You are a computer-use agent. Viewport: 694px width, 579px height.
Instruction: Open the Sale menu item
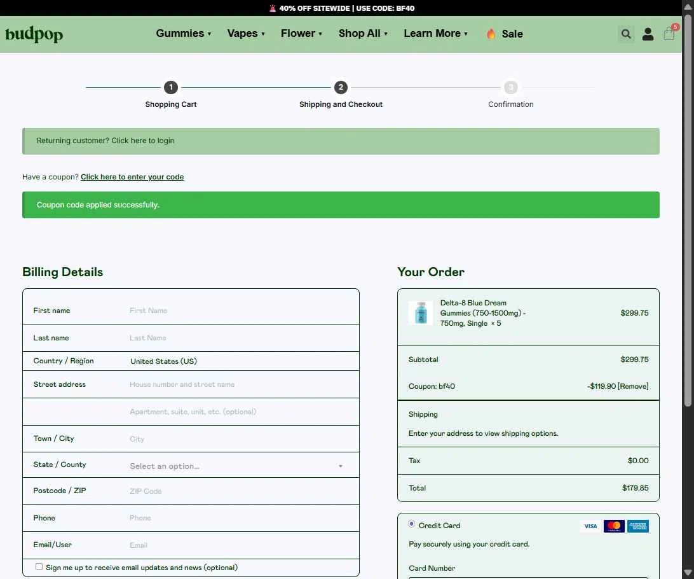[x=512, y=34]
